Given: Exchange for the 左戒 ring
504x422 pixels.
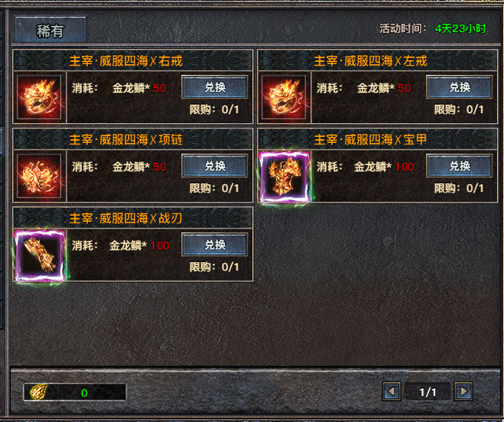Looking at the screenshot, I should (x=459, y=87).
